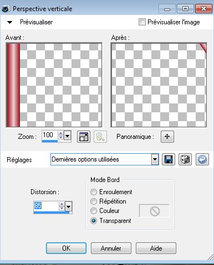Click the grayed-out magnifier zoom icon
214x265 pixels.
tap(100, 137)
